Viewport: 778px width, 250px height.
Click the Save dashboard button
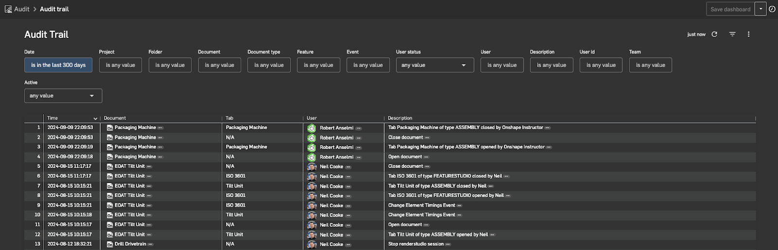[x=730, y=9]
